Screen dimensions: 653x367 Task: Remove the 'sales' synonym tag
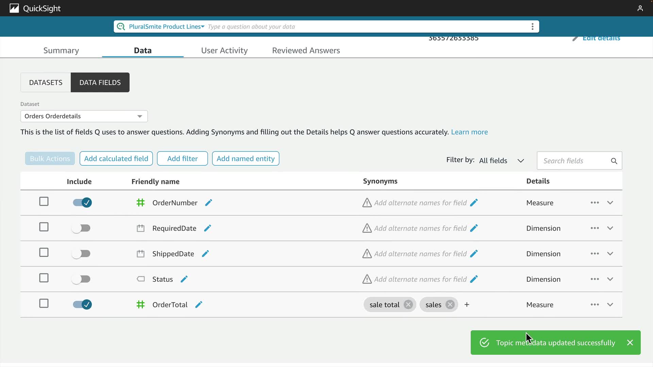click(450, 304)
